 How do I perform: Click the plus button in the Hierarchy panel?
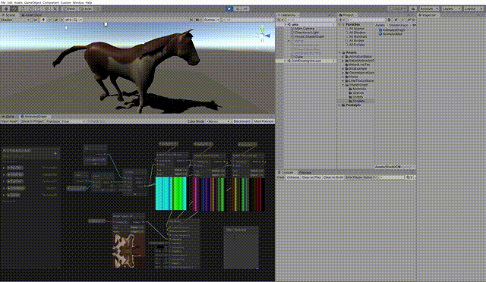point(279,20)
